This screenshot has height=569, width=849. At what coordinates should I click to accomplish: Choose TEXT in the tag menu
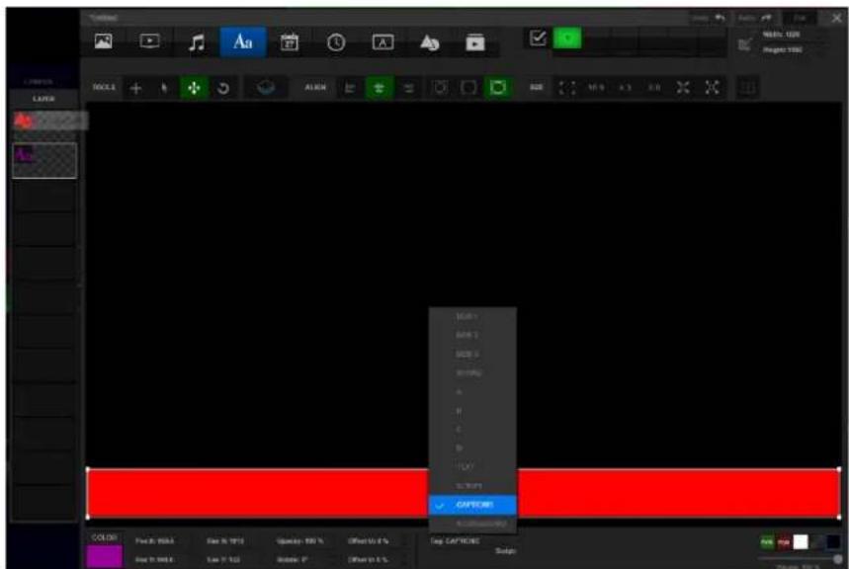click(472, 467)
